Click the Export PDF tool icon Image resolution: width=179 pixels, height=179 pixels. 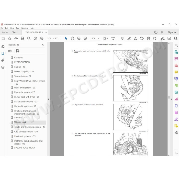point(176,52)
